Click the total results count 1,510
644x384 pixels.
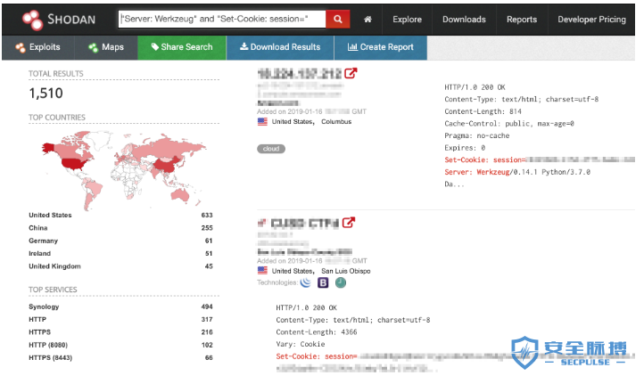(x=46, y=94)
